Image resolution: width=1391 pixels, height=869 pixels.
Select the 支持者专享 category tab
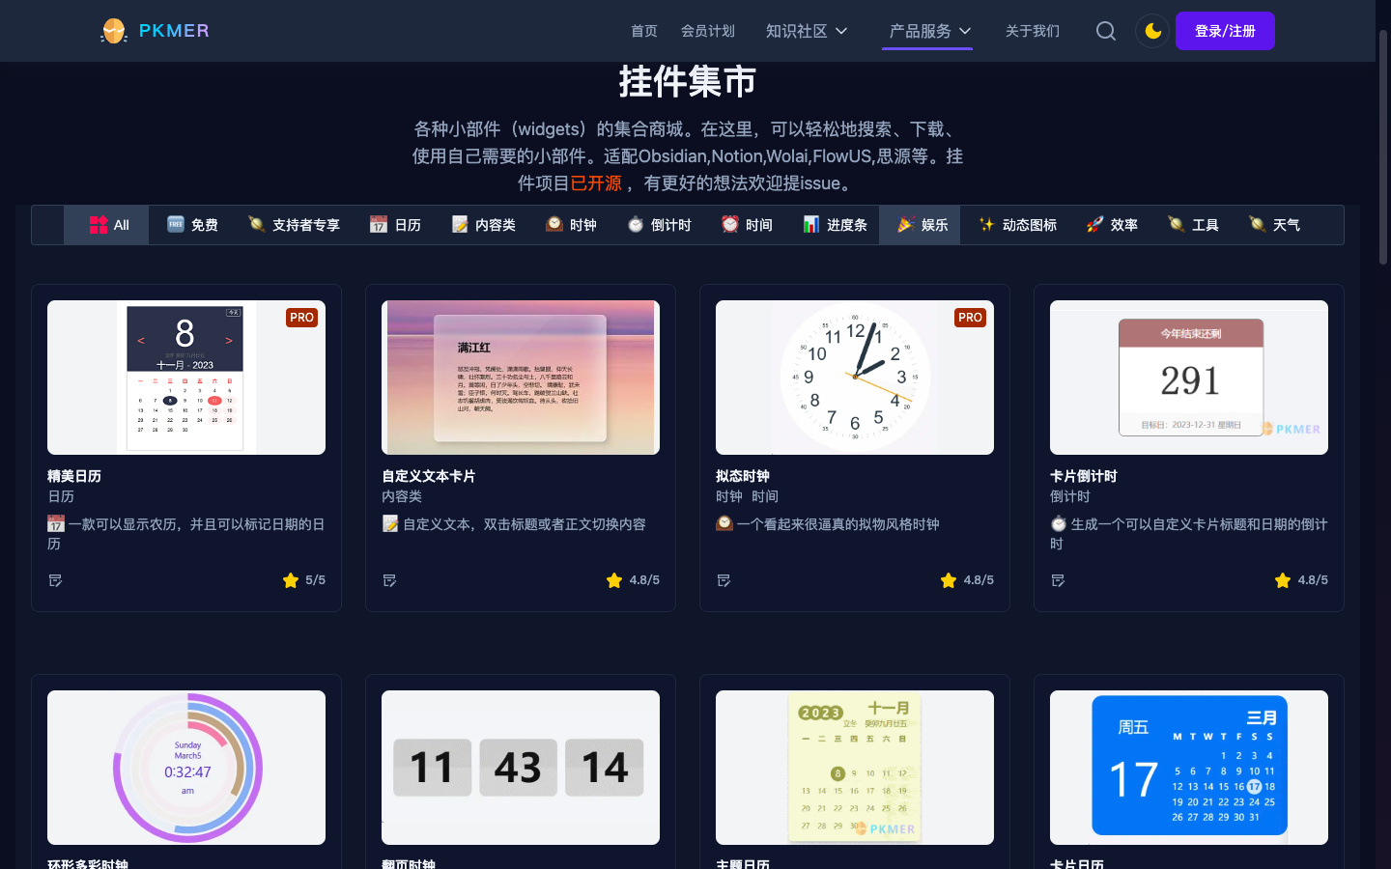(x=294, y=225)
